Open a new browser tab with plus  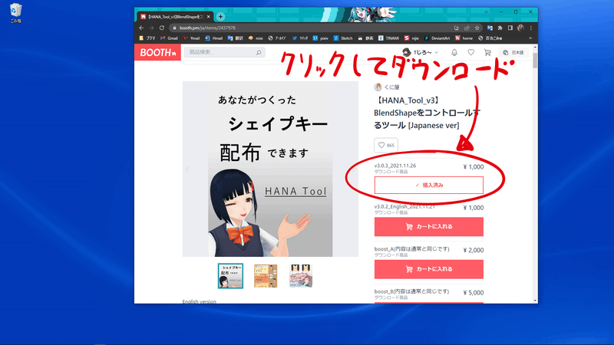220,16
